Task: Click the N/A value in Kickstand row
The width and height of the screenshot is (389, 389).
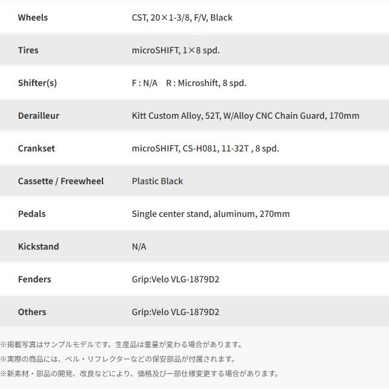Action: click(139, 247)
